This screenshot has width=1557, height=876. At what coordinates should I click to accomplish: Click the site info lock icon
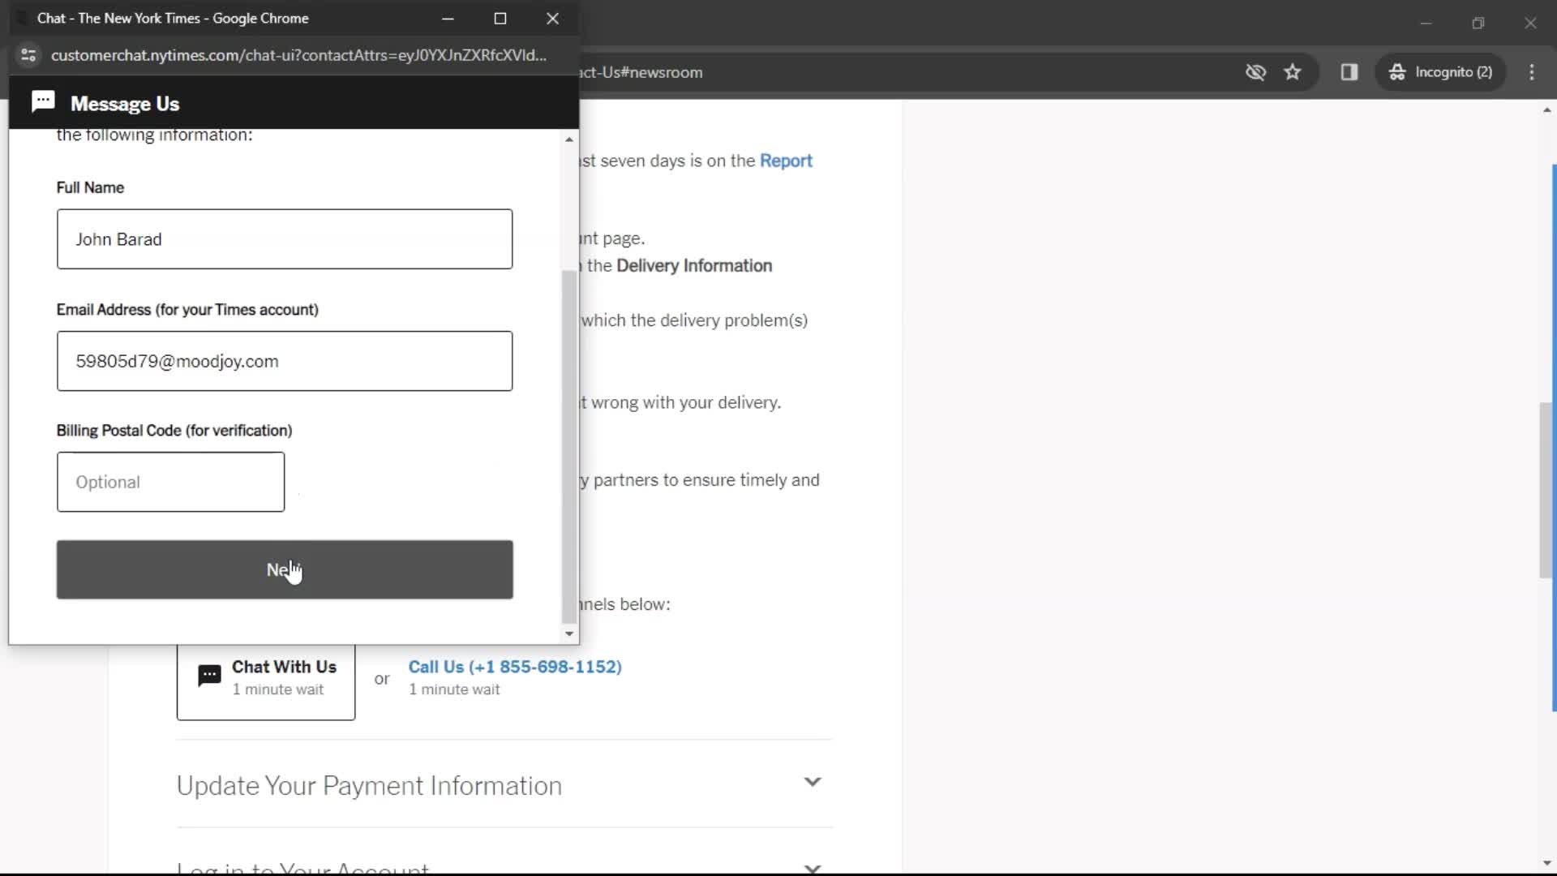point(29,54)
